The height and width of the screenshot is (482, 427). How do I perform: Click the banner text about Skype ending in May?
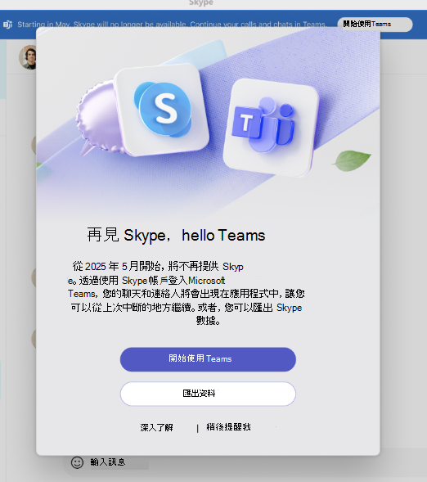171,25
